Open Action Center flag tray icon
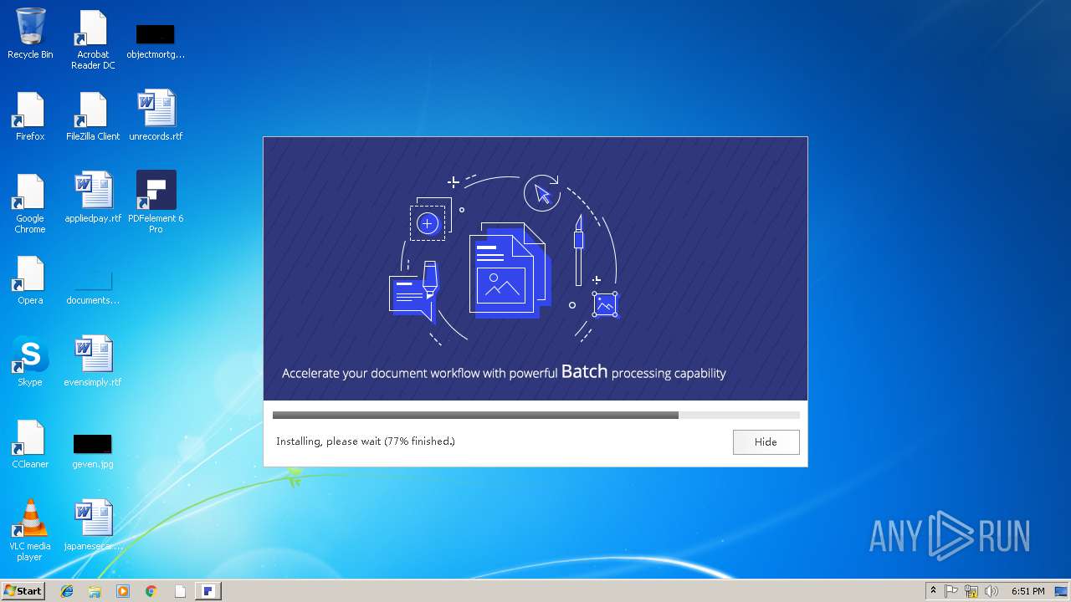The width and height of the screenshot is (1071, 602). (x=951, y=591)
